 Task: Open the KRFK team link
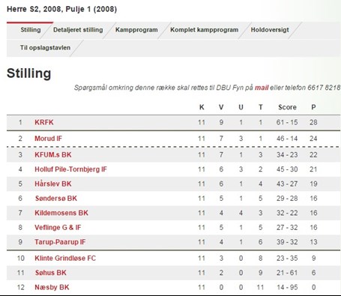coord(44,122)
